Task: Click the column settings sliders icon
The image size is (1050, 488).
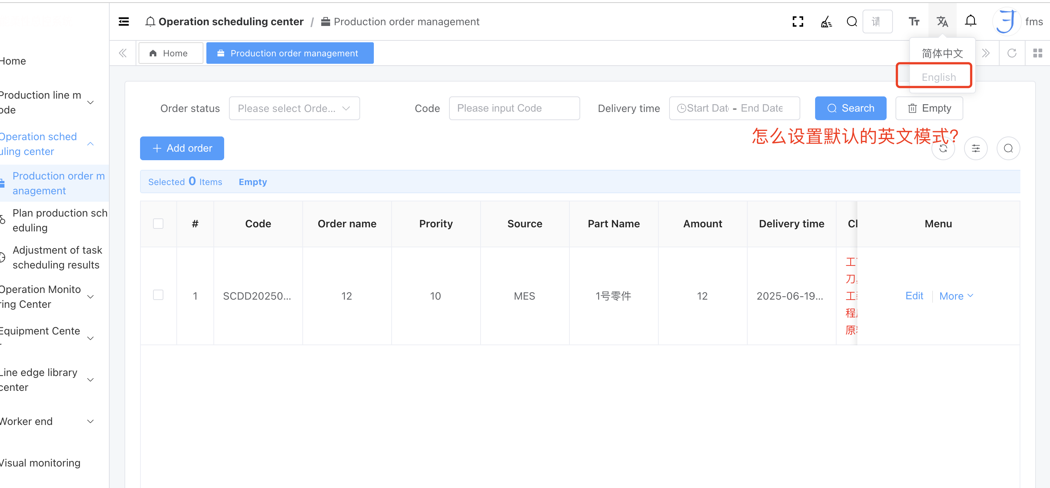Action: [976, 148]
